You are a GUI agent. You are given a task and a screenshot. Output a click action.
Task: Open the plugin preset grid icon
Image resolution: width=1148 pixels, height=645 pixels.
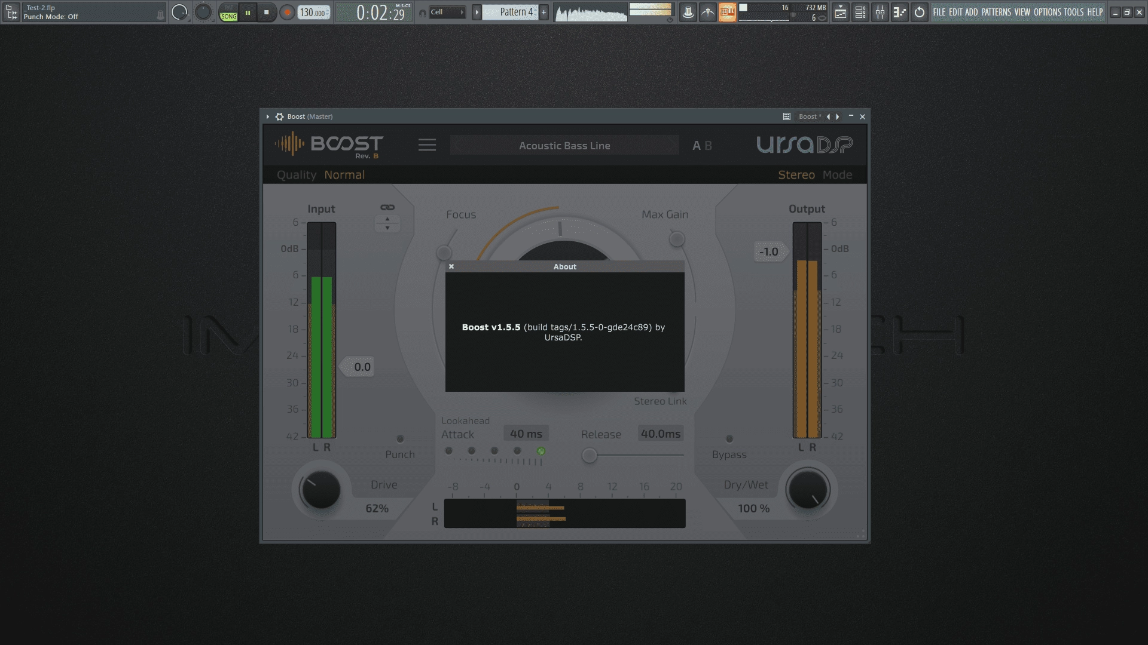(786, 116)
